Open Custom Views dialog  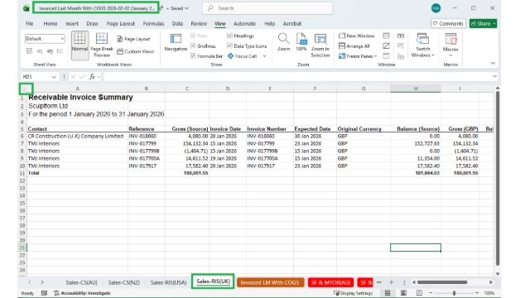click(135, 51)
